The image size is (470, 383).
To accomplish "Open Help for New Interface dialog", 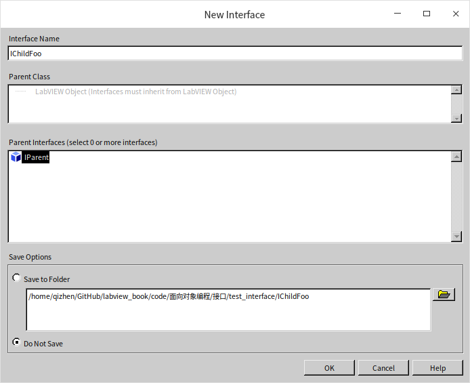I will (437, 367).
